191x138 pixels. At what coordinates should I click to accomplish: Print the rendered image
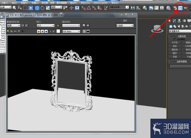click(x=19, y=32)
